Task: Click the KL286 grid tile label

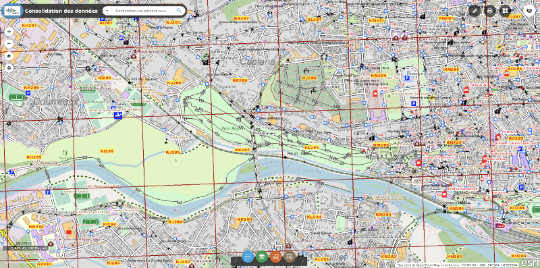Action: pos(309,78)
